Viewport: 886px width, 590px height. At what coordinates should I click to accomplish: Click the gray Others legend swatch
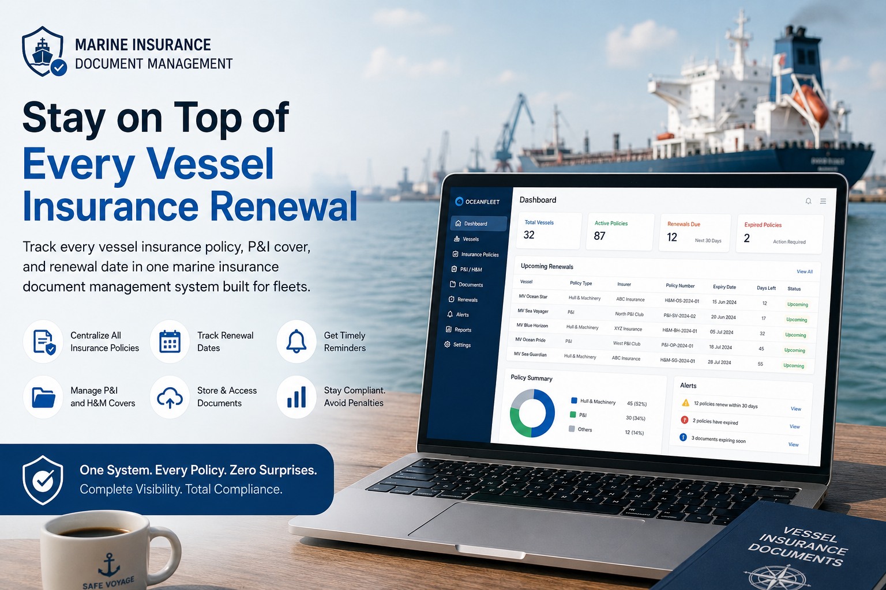[x=572, y=429]
